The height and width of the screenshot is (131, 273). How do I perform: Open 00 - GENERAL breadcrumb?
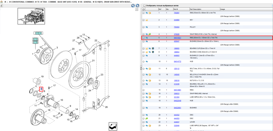click(x=86, y=2)
